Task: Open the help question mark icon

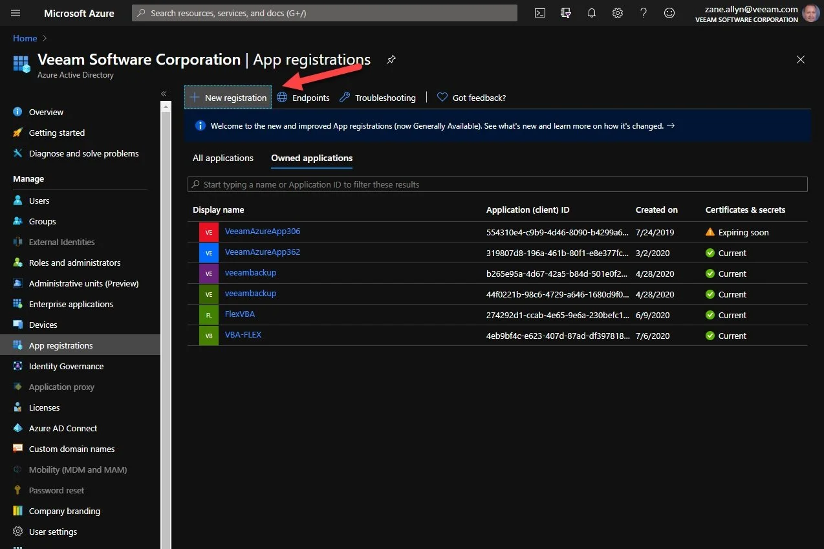Action: point(644,13)
